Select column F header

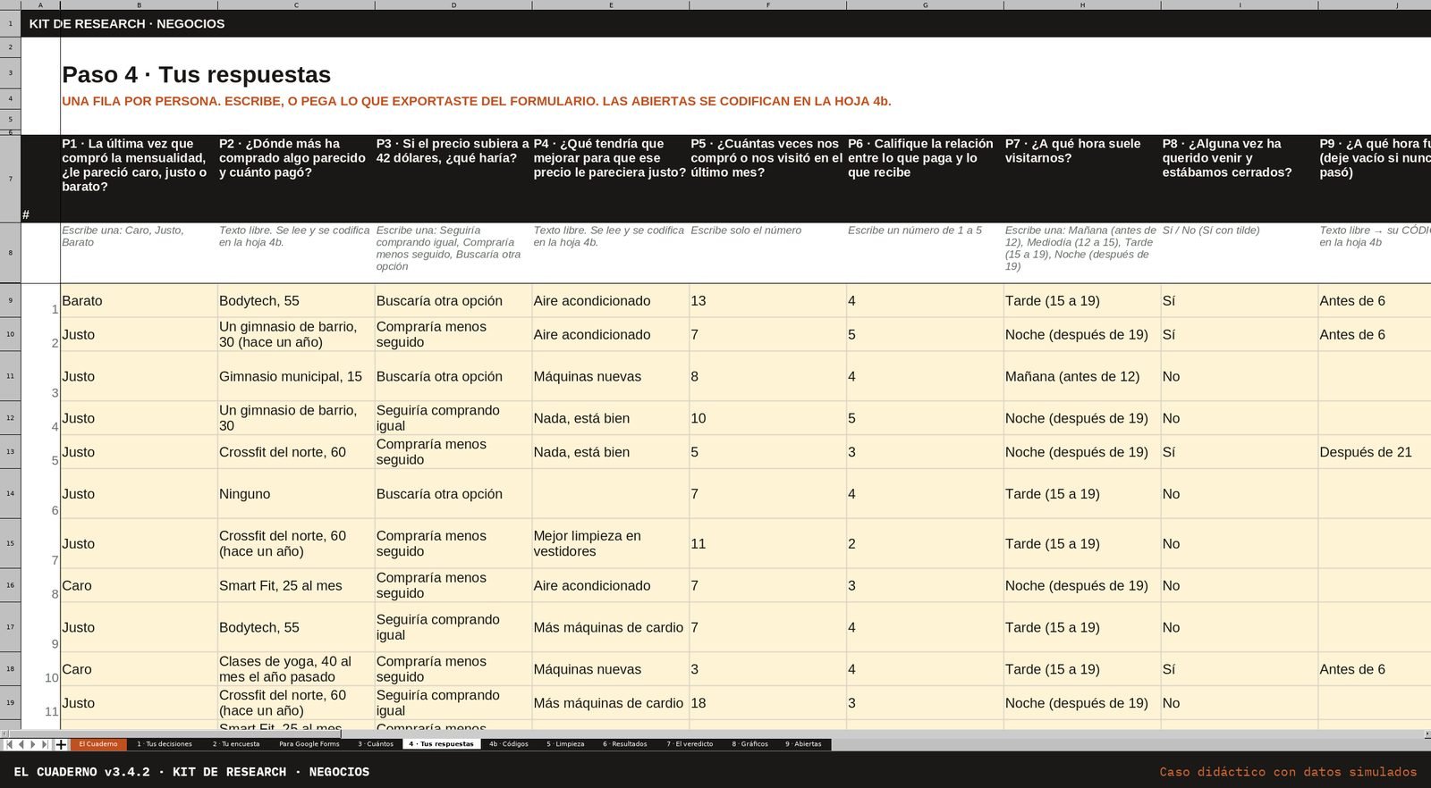[768, 5]
